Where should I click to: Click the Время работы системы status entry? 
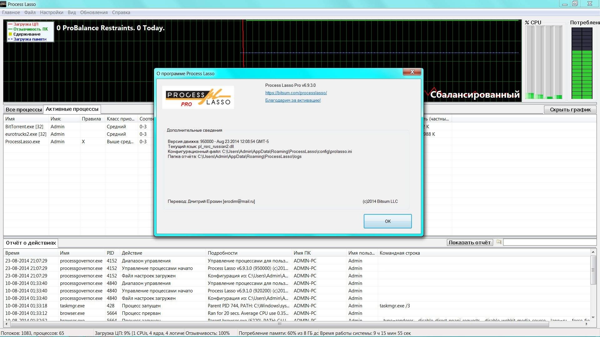pos(365,333)
